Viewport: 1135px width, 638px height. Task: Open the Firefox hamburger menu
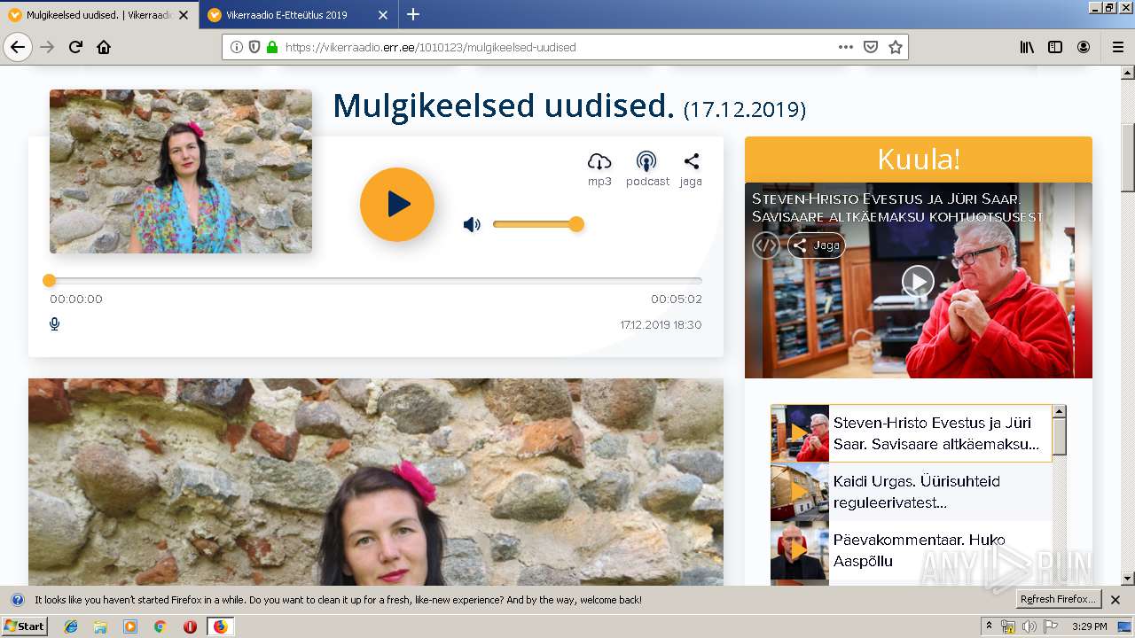(1118, 47)
